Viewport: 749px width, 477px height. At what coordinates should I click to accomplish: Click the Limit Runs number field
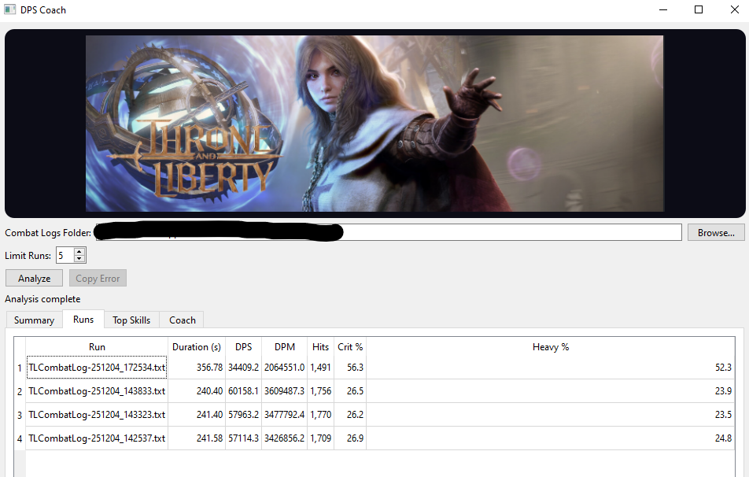tap(65, 255)
